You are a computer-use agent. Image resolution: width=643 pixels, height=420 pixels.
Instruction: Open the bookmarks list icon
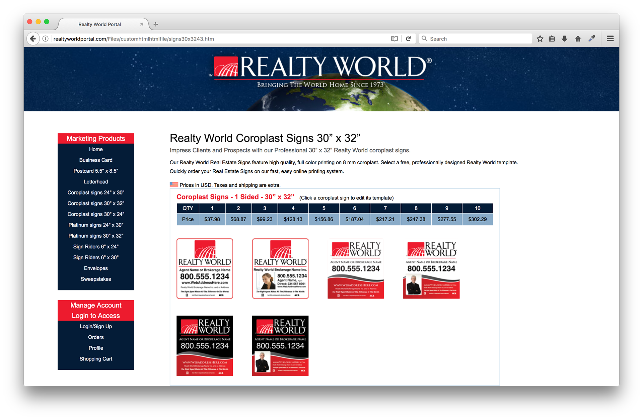(552, 39)
